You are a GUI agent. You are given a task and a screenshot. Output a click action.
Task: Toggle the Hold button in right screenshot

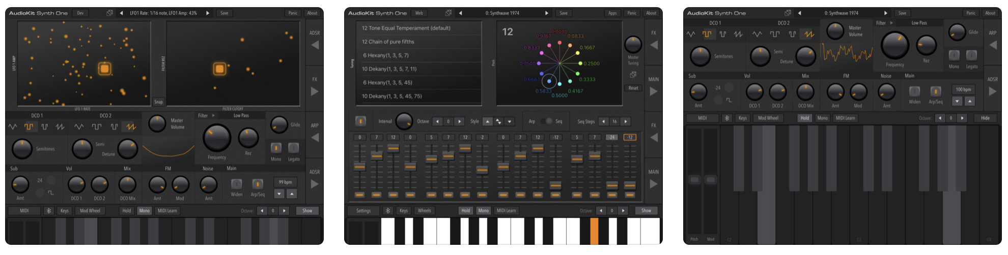805,118
